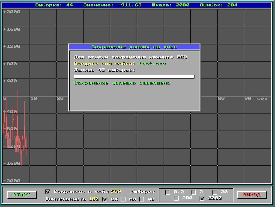This screenshot has height=207, width=275.
Task: Uncheck the 2000 scale option
Action: (x=202, y=198)
